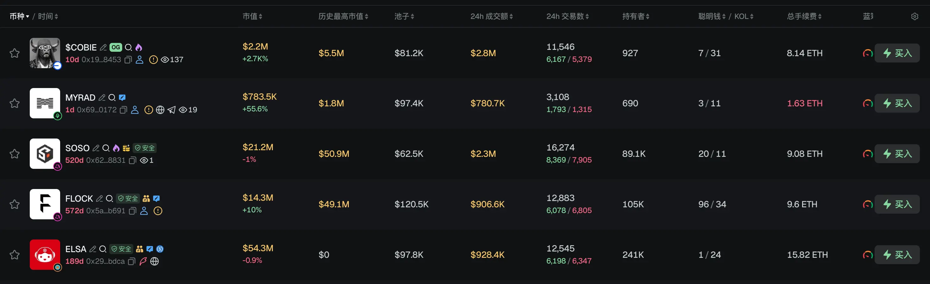Click 买入 button for FLOCK
This screenshot has width=930, height=284.
pos(897,204)
